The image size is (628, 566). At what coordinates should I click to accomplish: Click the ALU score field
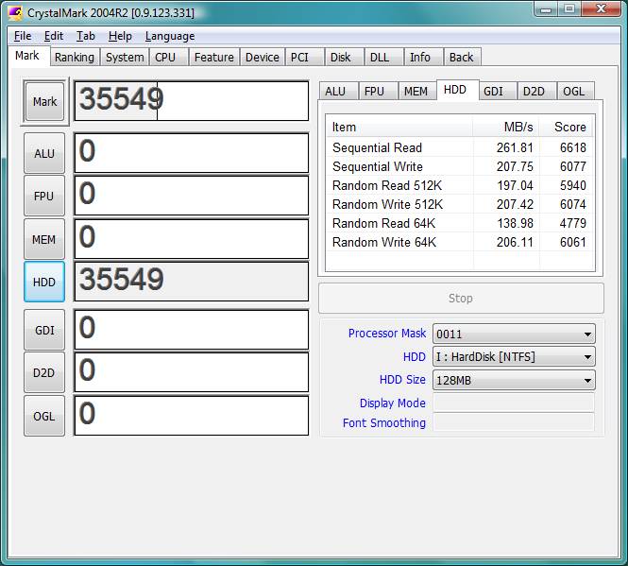click(192, 153)
